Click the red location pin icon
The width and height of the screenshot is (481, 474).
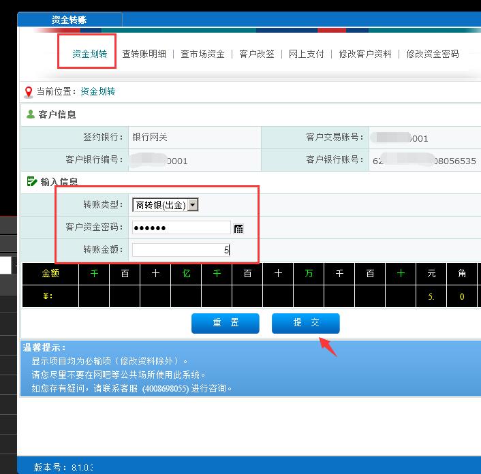pyautogui.click(x=29, y=92)
